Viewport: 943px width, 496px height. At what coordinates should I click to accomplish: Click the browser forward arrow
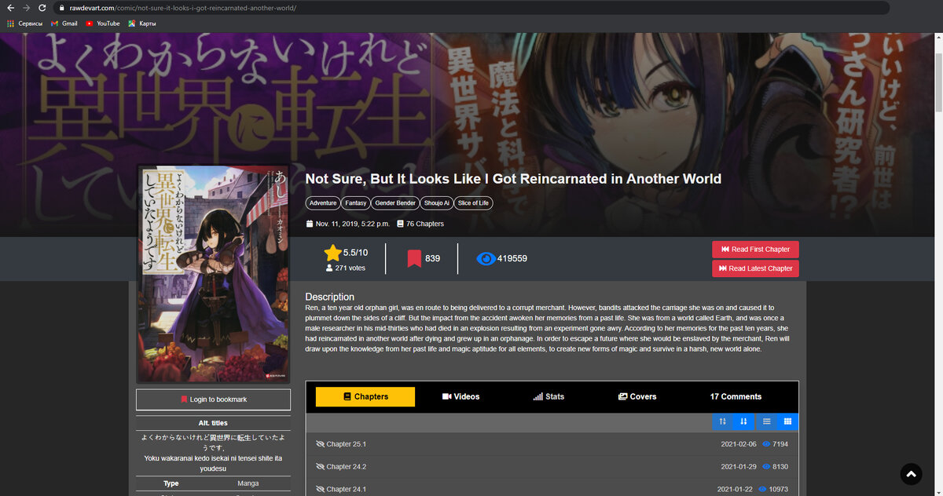(27, 8)
